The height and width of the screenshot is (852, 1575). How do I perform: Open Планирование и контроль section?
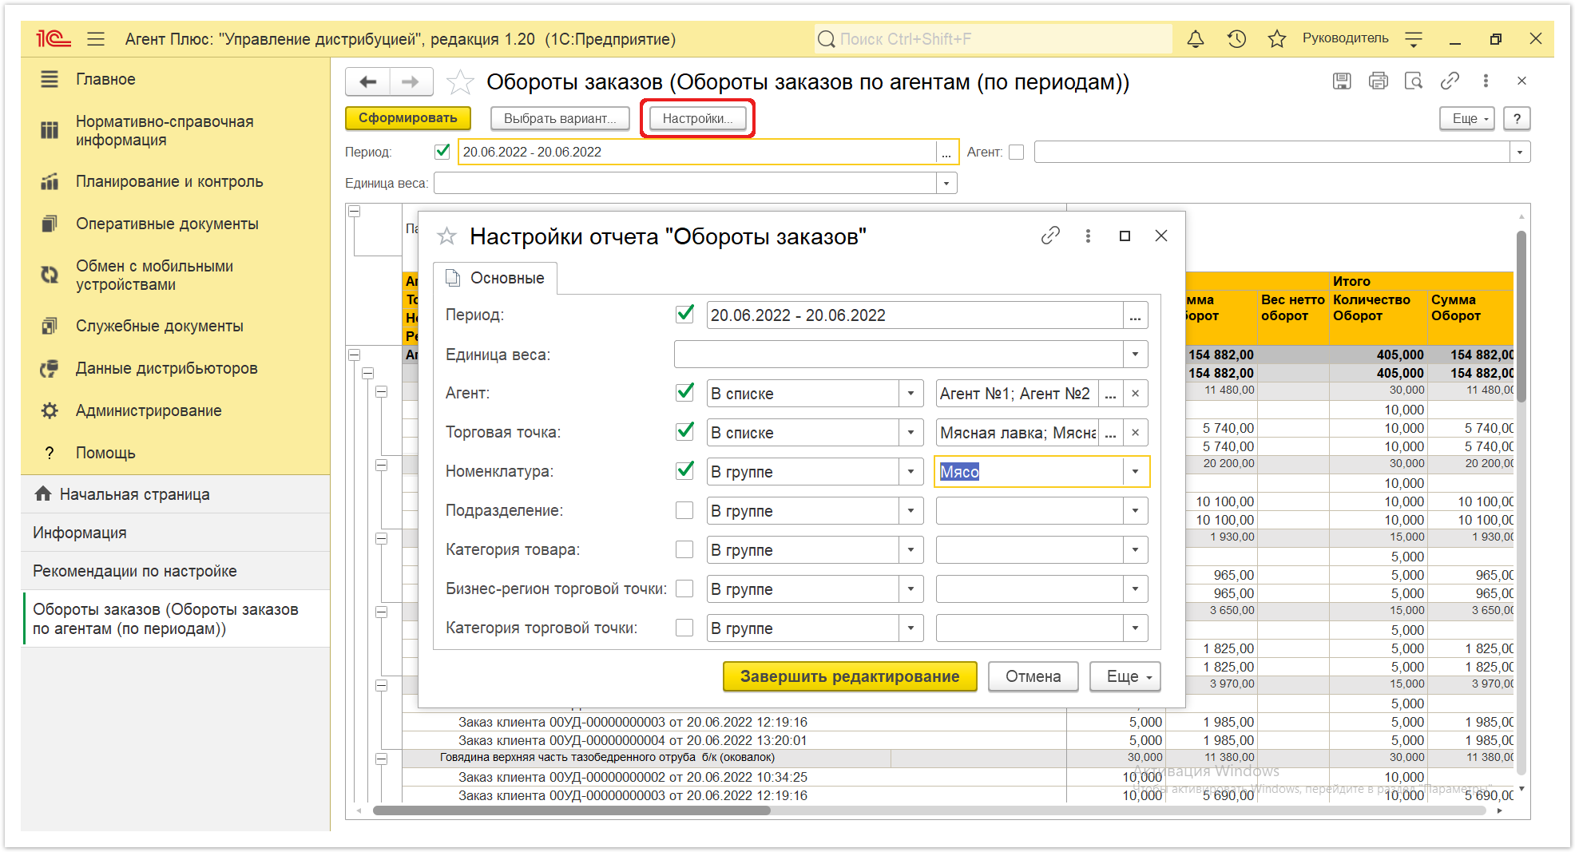[169, 181]
